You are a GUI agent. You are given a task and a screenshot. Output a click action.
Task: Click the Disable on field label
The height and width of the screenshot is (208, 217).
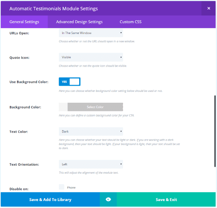[19, 189]
